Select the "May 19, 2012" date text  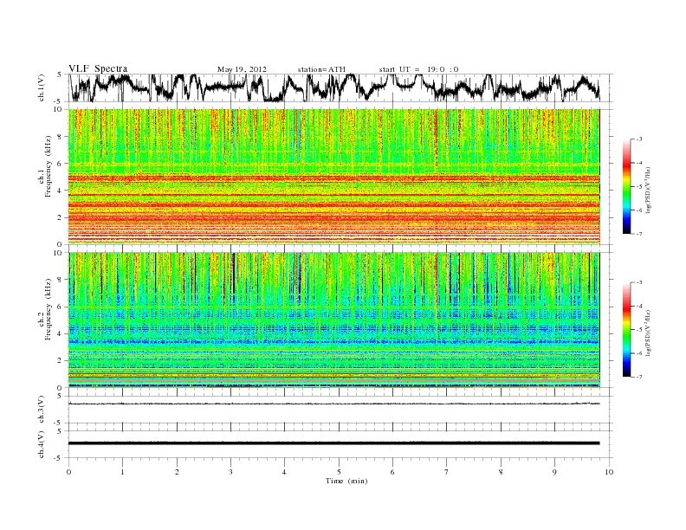[x=242, y=69]
